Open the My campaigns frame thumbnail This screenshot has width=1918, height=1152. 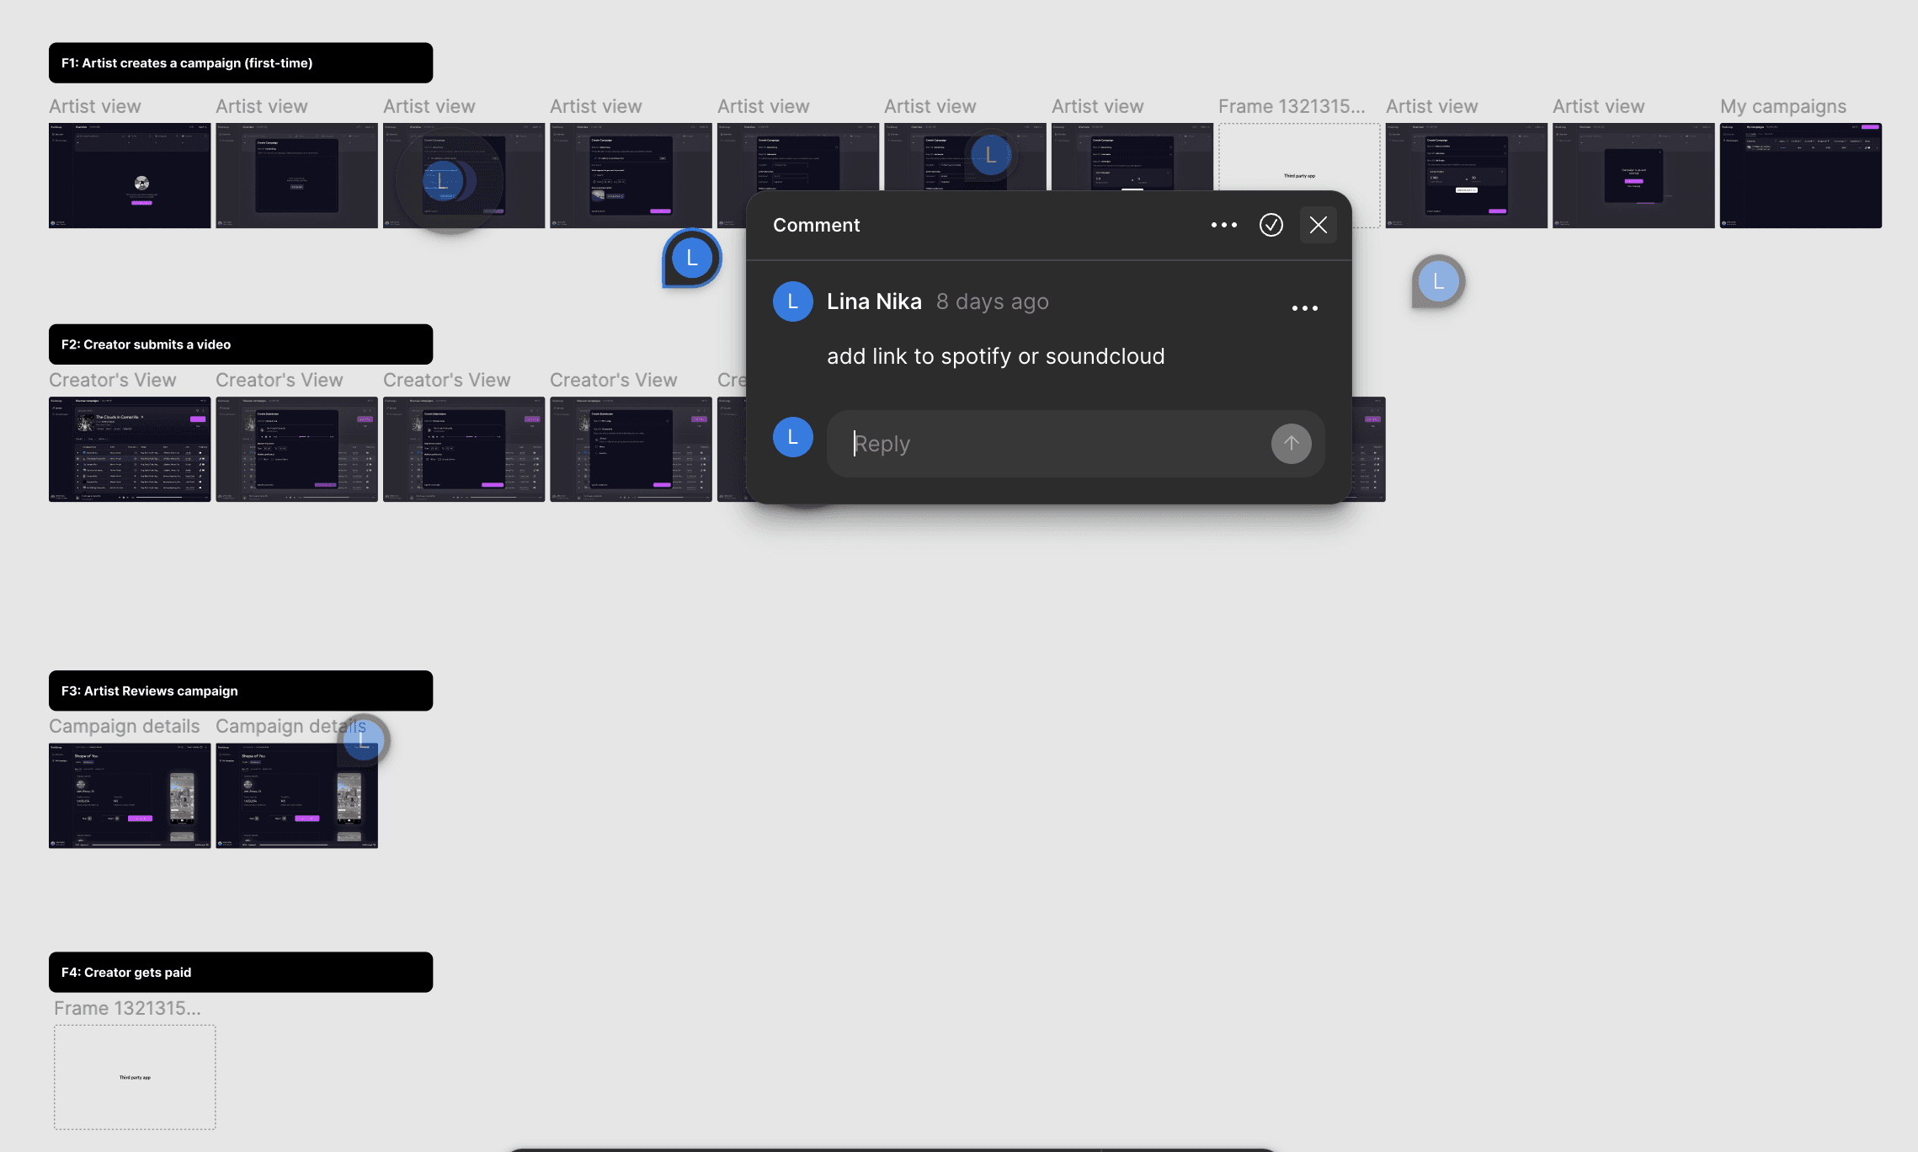click(x=1800, y=176)
